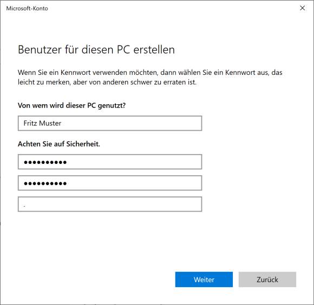Screen dimensions: 314x305
Task: Place cursor after the text Fritz Muster
Action: pyautogui.click(x=62, y=123)
